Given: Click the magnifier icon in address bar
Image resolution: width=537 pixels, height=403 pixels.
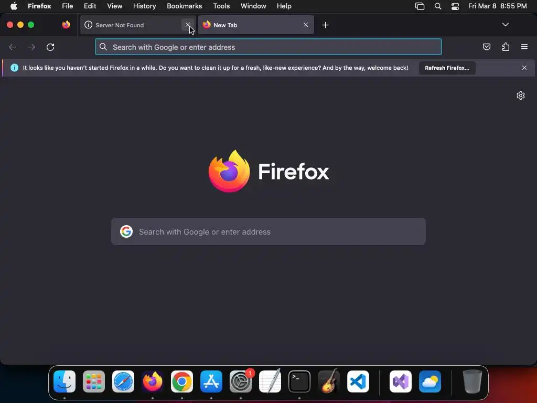Looking at the screenshot, I should tap(103, 47).
